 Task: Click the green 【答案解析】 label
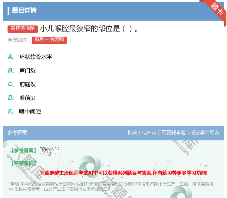(23, 163)
